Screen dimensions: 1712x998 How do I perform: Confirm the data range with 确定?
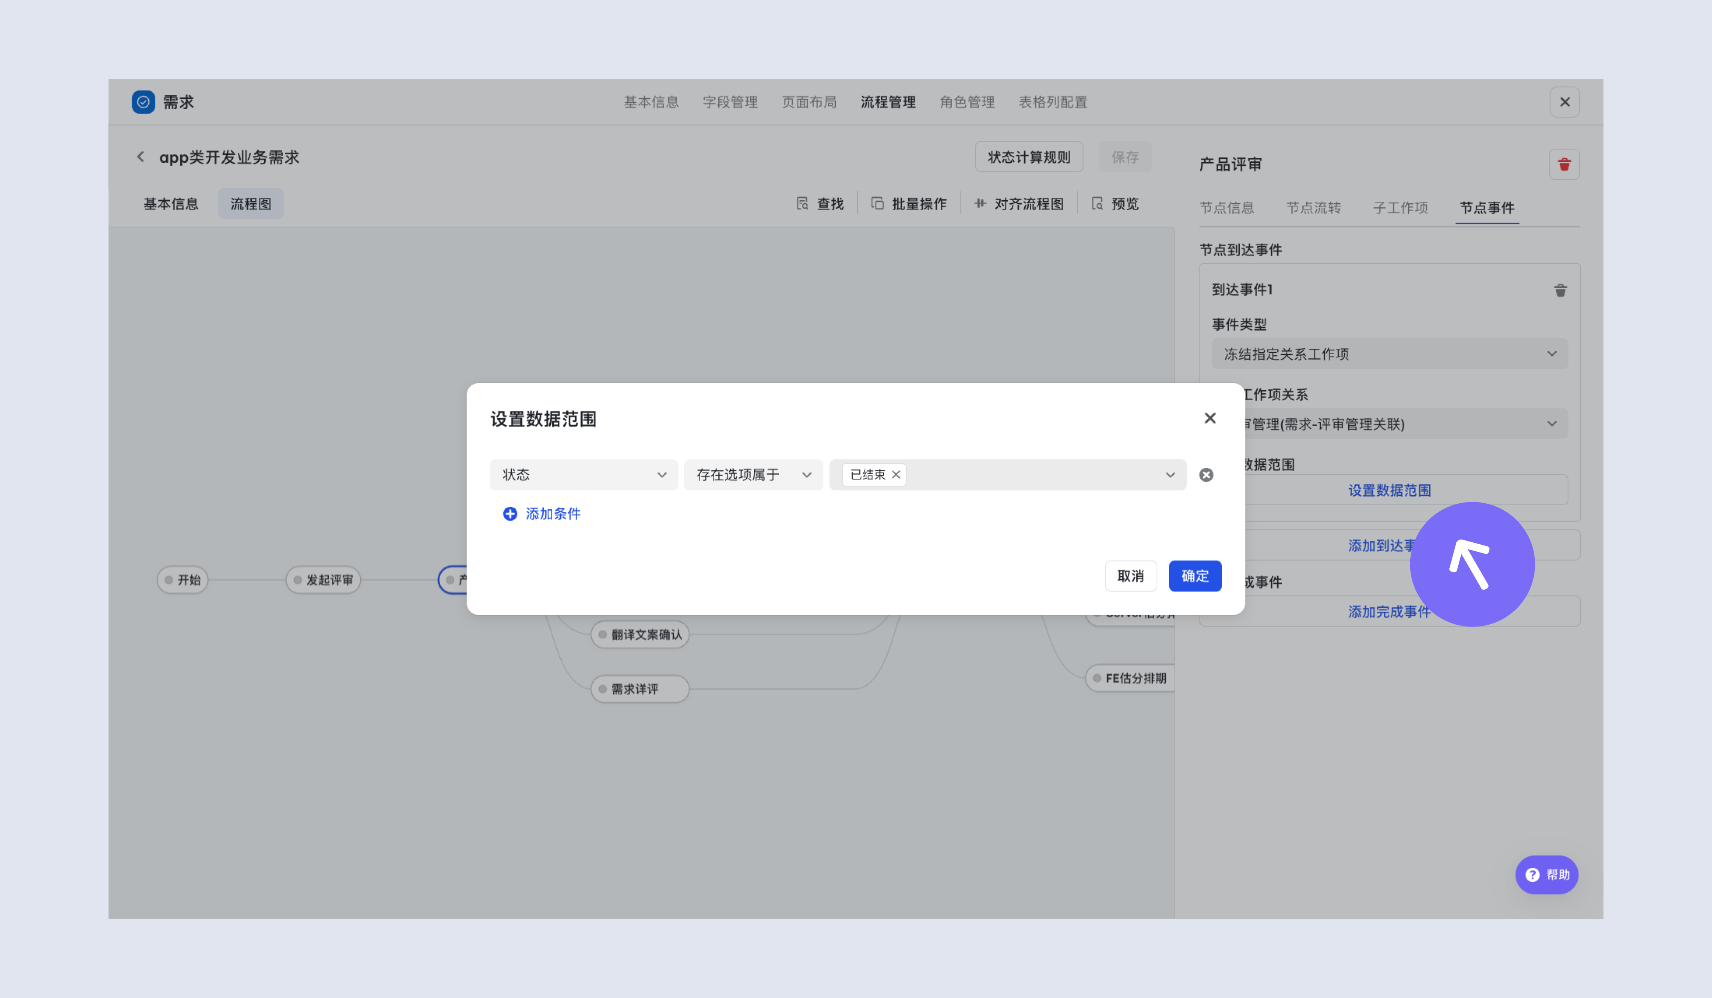[1195, 576]
